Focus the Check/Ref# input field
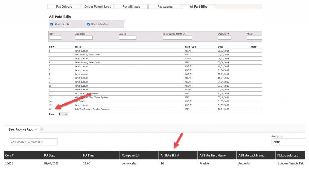This screenshot has height=189, width=309. pos(224,38)
